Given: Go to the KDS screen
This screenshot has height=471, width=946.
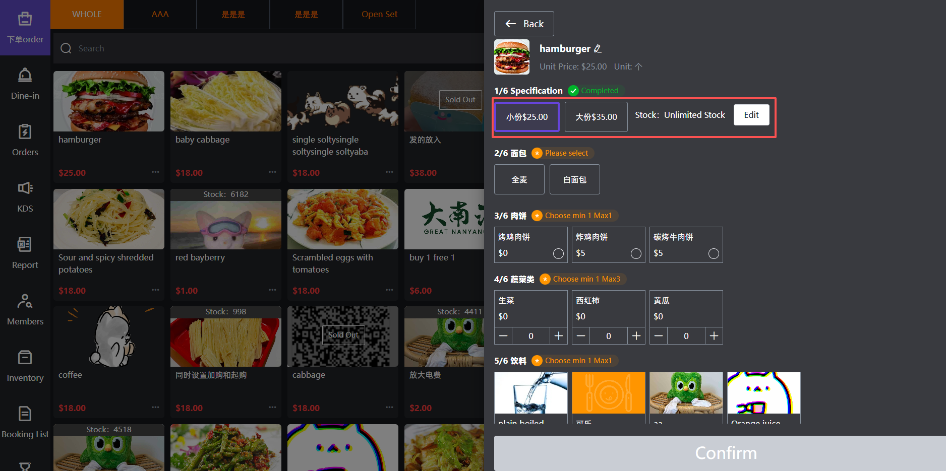Looking at the screenshot, I should 25,196.
